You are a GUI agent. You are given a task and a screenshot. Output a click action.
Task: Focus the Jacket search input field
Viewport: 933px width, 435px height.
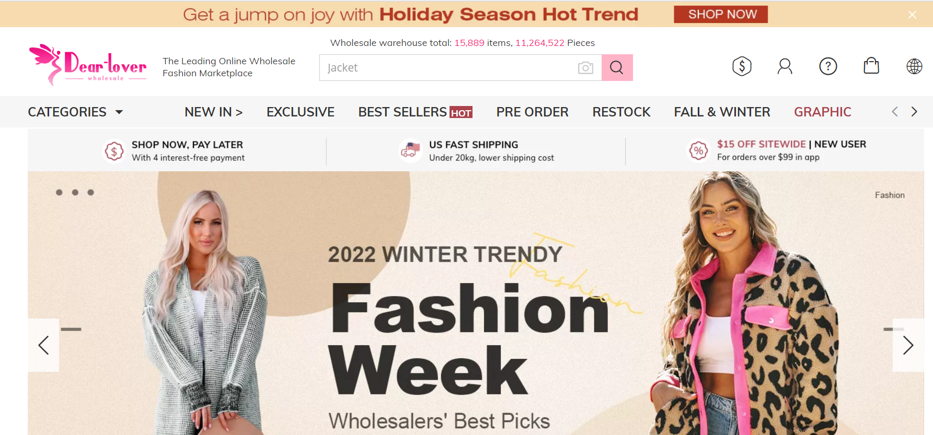[x=448, y=67]
